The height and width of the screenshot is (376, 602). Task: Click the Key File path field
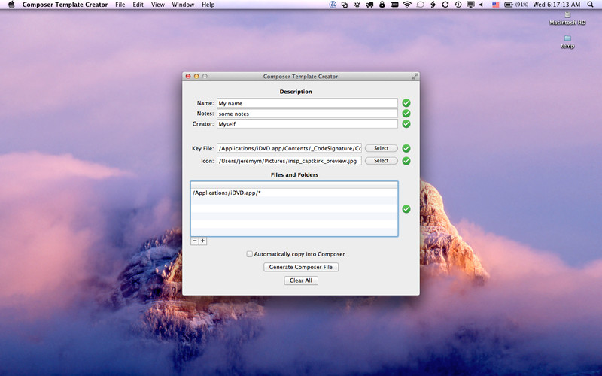pos(289,148)
